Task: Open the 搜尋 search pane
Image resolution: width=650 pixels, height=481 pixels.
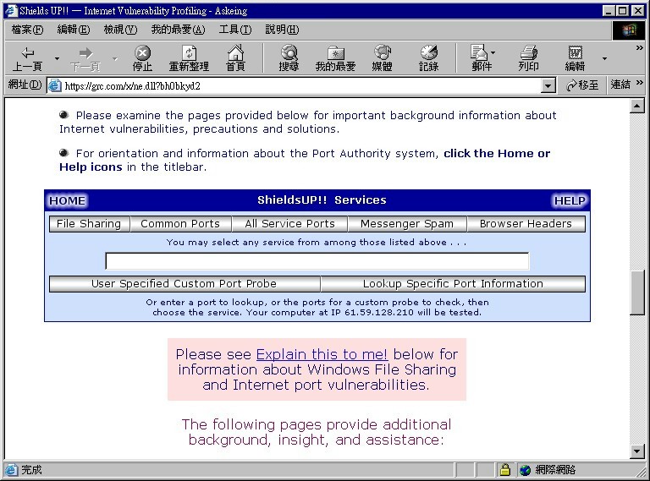Action: (289, 58)
